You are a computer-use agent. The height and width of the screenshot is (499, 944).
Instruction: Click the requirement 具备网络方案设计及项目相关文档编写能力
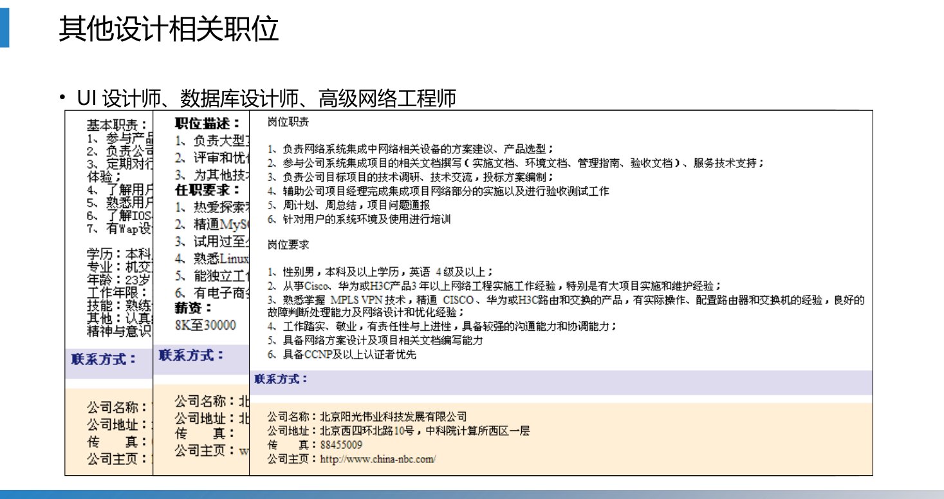(x=375, y=341)
